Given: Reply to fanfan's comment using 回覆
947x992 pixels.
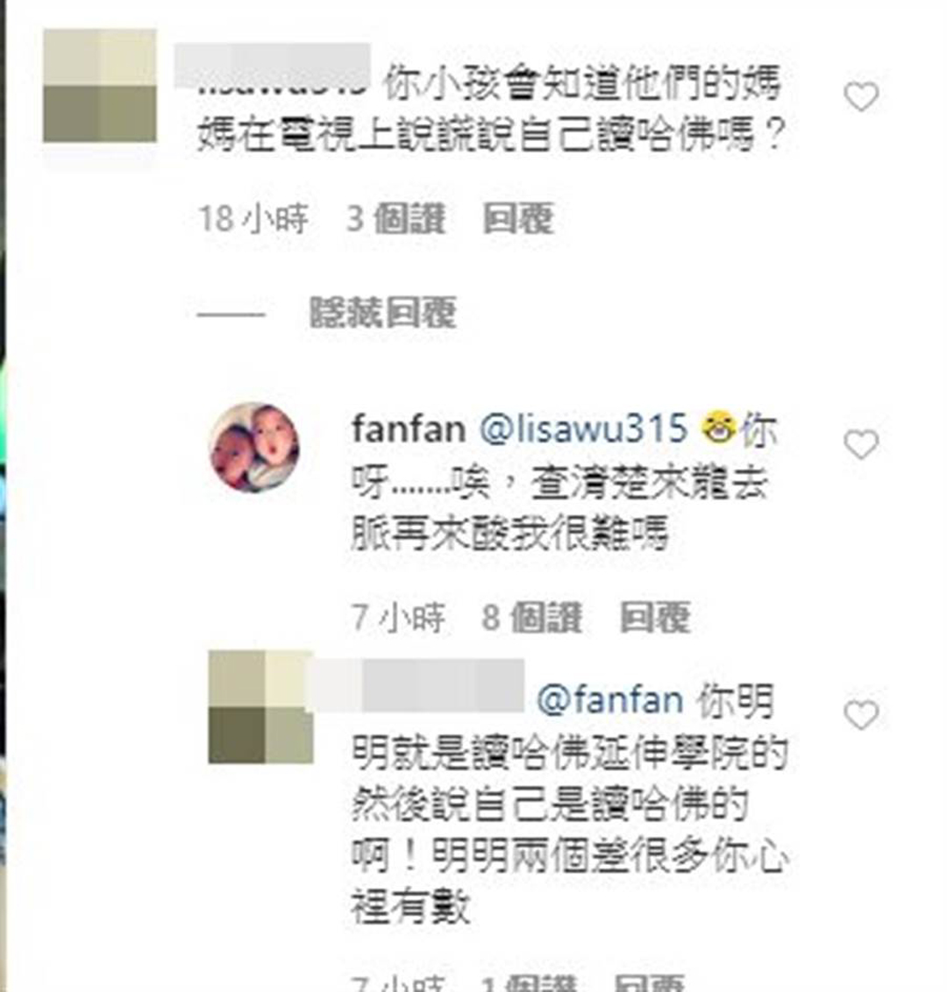Looking at the screenshot, I should point(655,617).
